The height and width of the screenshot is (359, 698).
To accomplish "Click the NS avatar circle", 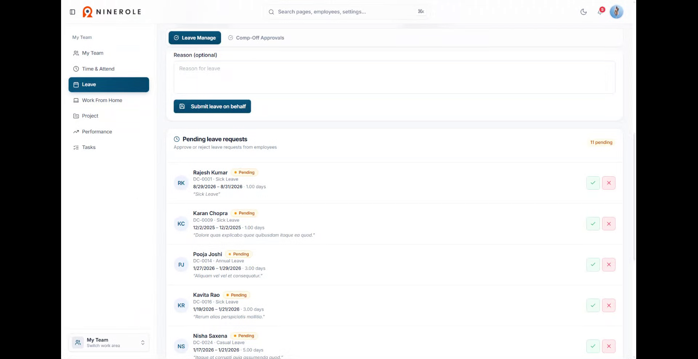I will click(x=181, y=347).
